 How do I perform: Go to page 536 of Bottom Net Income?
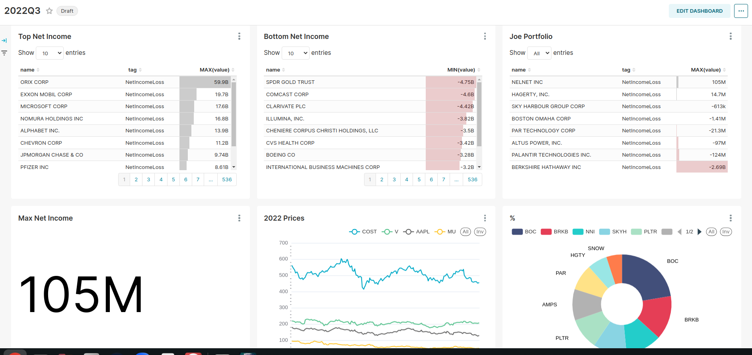pyautogui.click(x=473, y=180)
